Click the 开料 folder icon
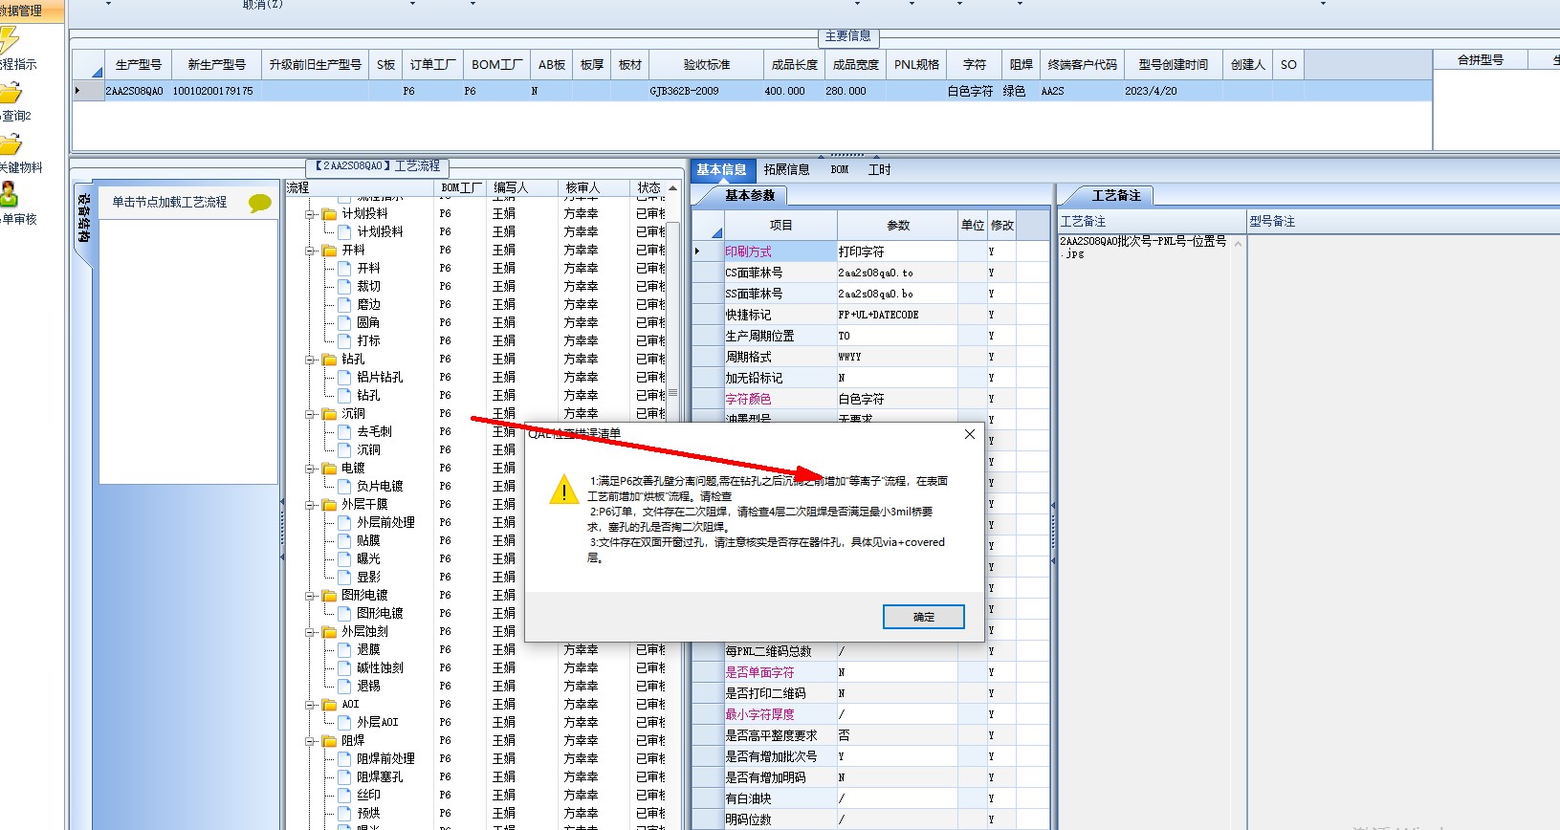This screenshot has width=1560, height=830. [x=329, y=251]
